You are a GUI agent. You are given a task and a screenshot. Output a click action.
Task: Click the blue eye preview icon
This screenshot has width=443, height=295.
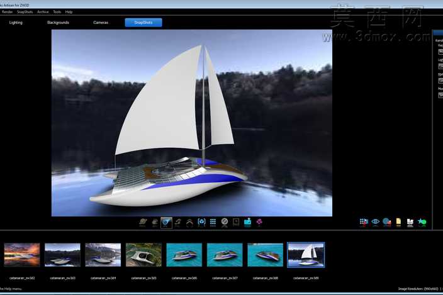(x=375, y=222)
